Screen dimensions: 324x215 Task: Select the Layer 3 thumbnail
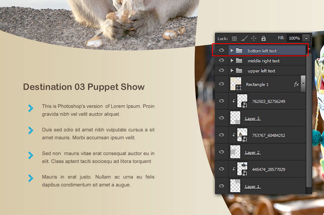pos(235,118)
